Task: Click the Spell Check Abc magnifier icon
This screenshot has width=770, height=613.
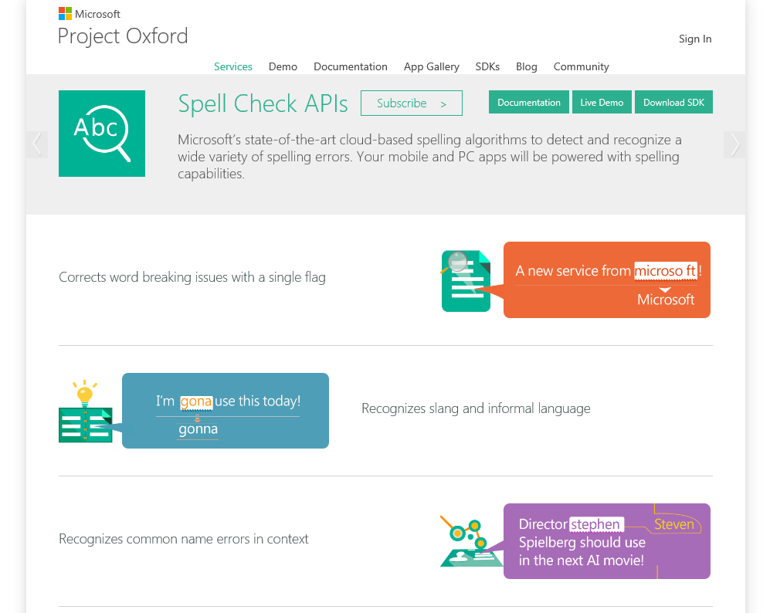Action: 102,134
